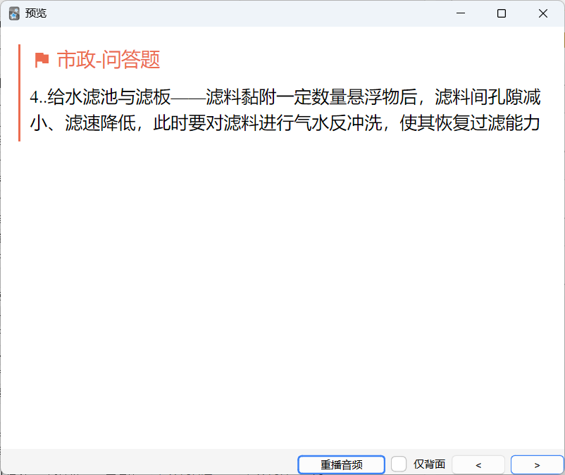Tick the 仅背面 checkbox square
Viewport: 565px width, 475px height.
point(399,464)
